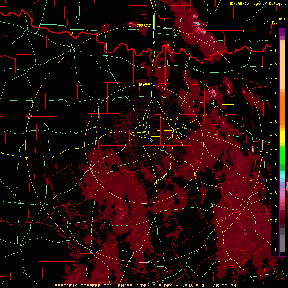
Task: Click the 6.6 scale value
Action: (274, 93)
